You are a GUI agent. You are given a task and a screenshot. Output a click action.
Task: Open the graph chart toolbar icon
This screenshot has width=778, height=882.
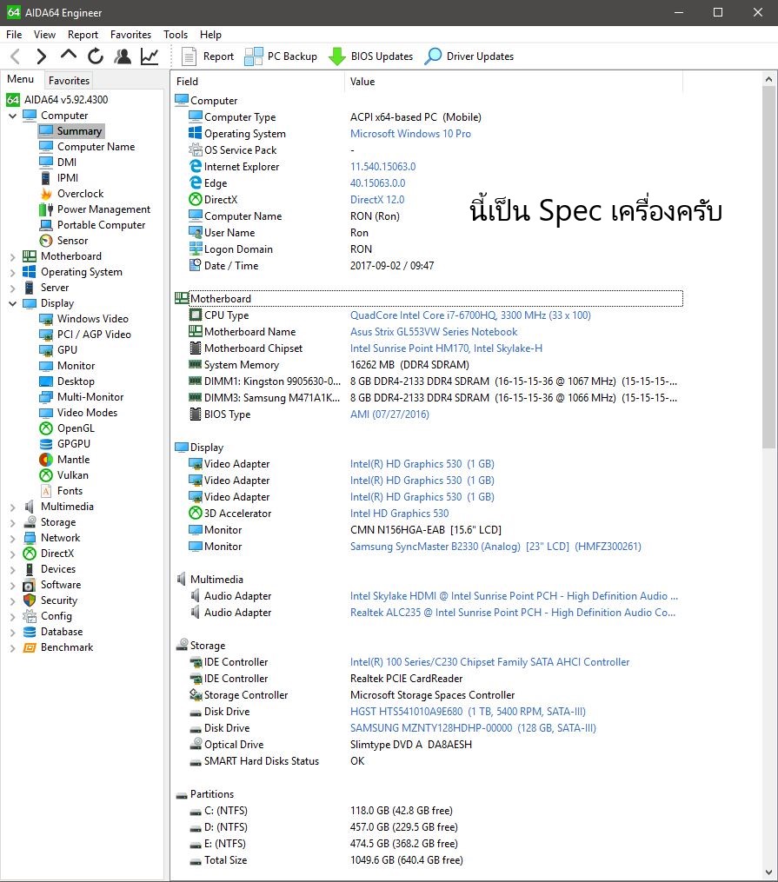[x=150, y=56]
